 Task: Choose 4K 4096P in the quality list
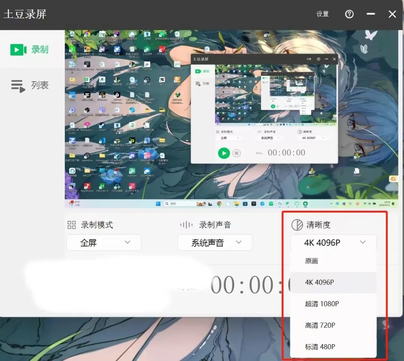coord(333,282)
